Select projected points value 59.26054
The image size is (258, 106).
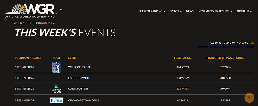(225, 67)
